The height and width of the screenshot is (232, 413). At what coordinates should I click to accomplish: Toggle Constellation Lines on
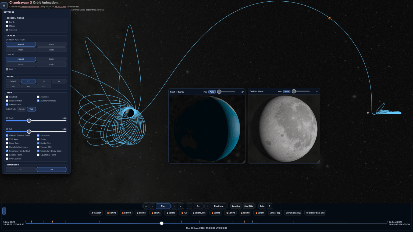click(x=7, y=147)
